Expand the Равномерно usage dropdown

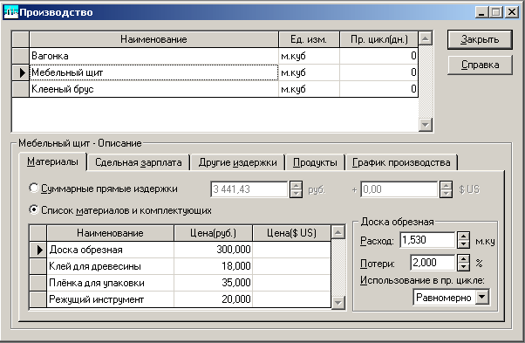click(482, 297)
